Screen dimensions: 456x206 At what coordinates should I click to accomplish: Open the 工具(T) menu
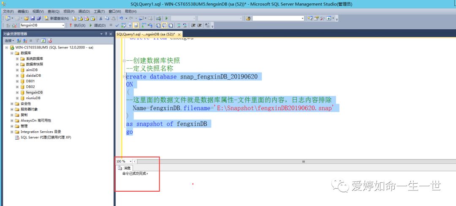coord(99,11)
